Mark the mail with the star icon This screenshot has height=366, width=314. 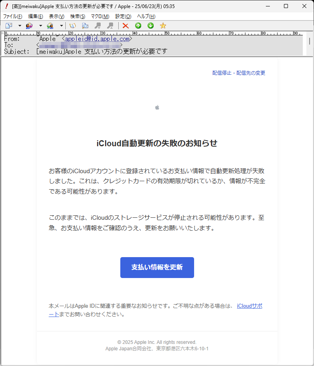(163, 26)
